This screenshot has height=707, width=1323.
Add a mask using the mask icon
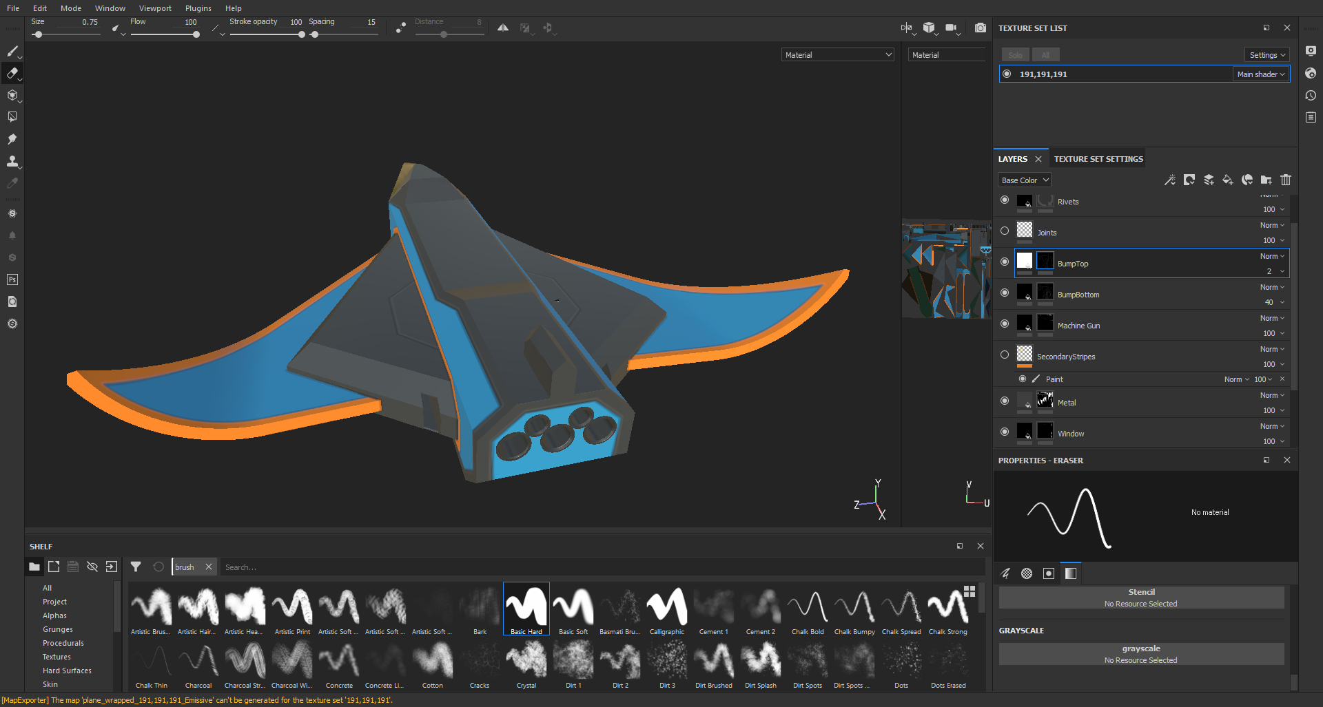(1189, 180)
